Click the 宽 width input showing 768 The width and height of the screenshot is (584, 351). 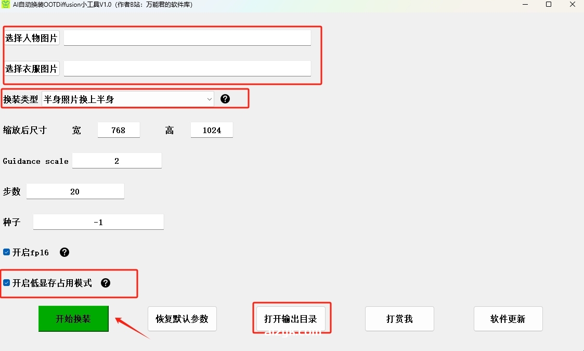pos(119,130)
